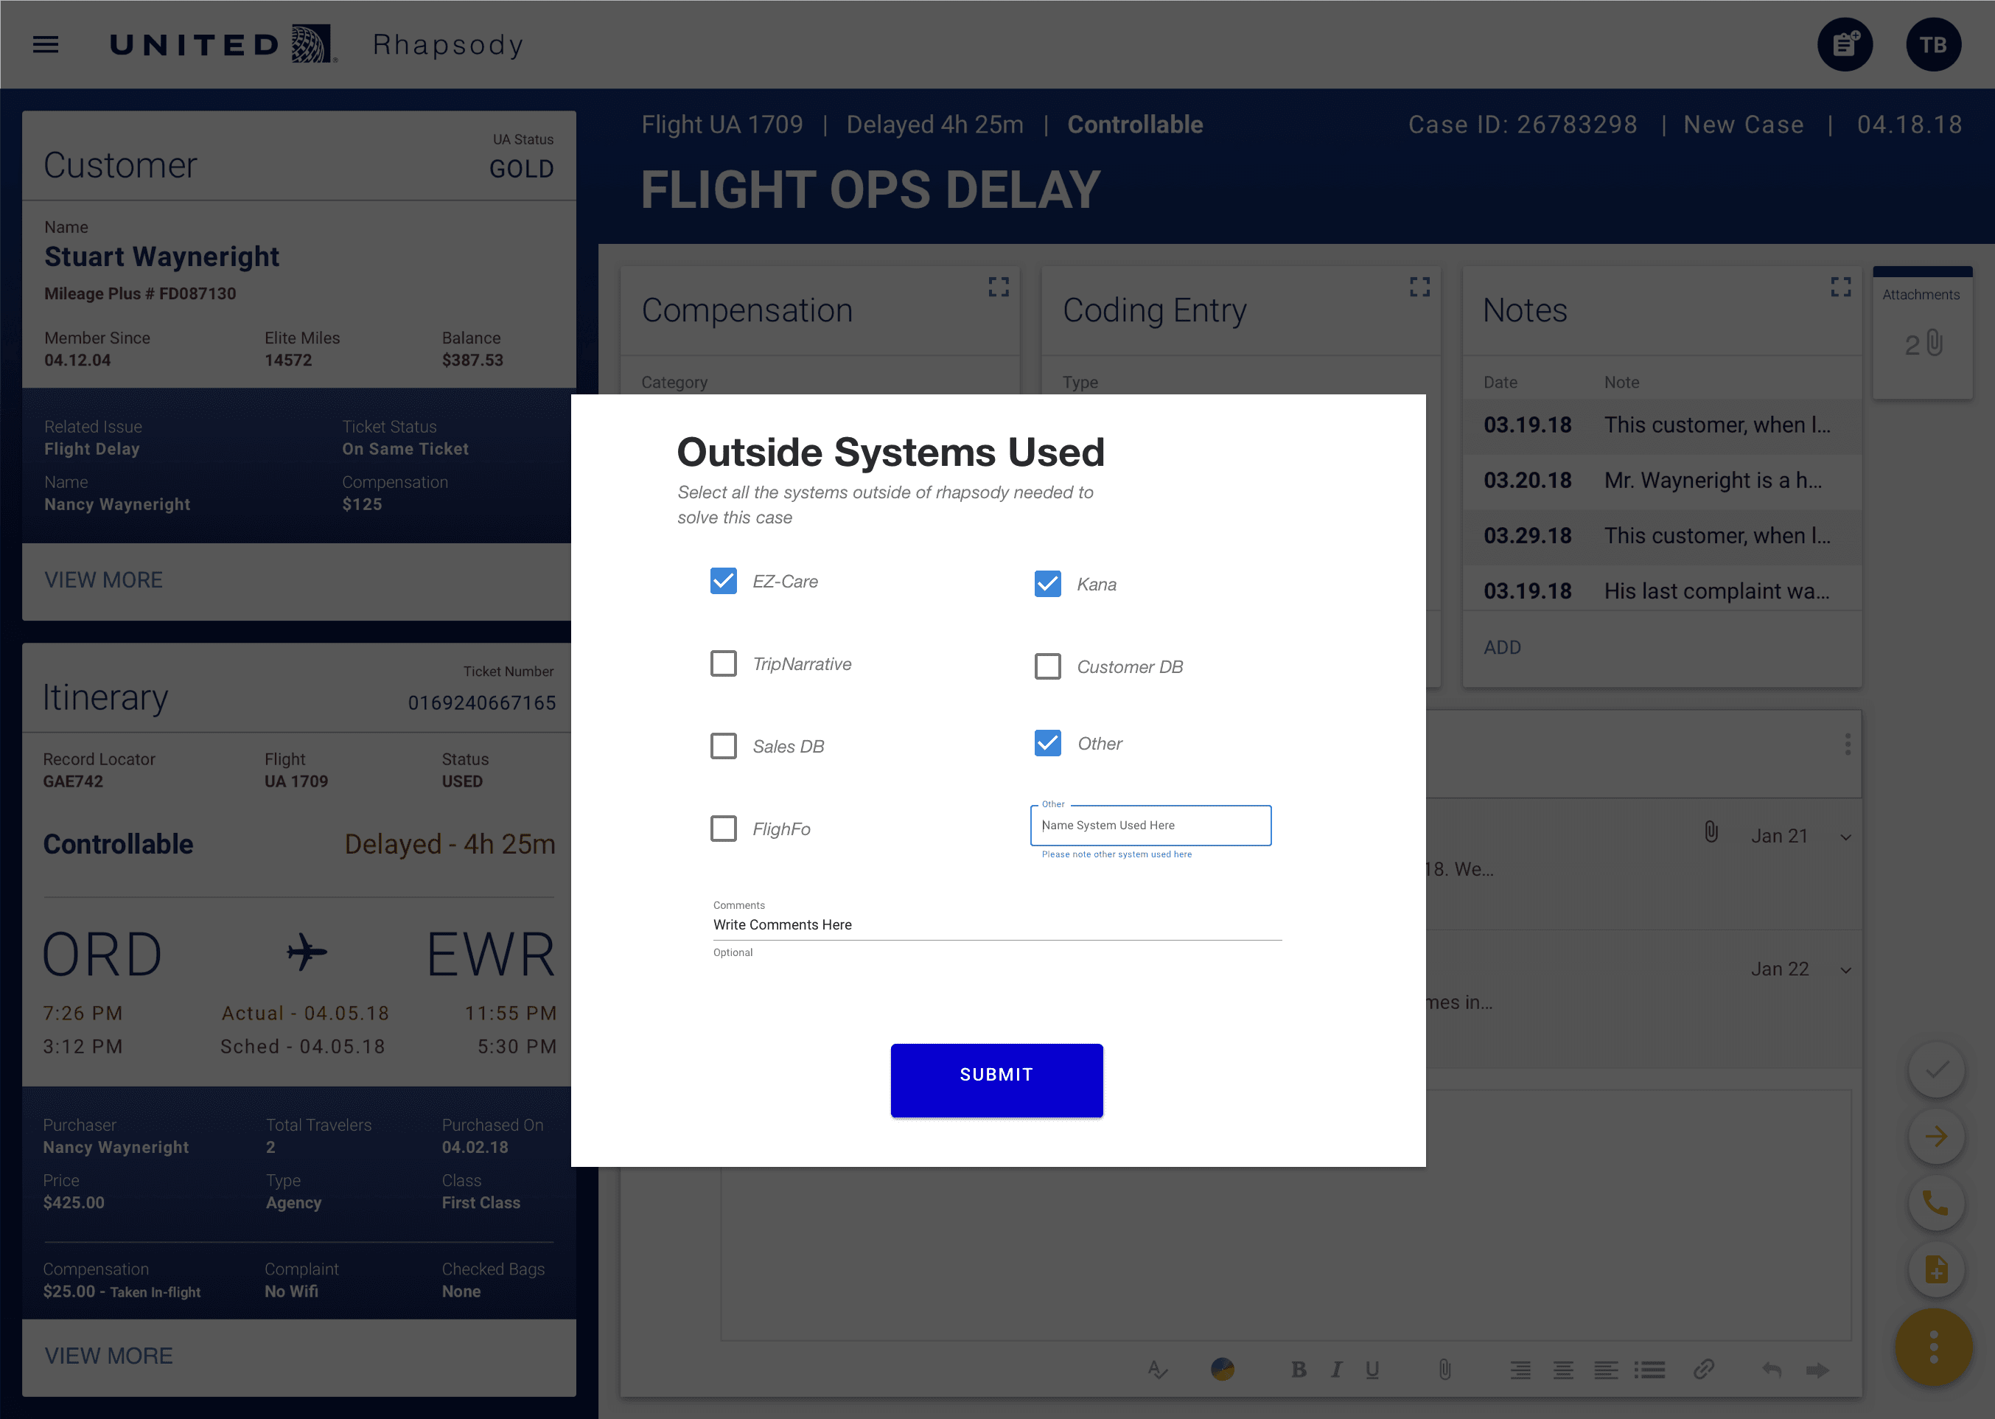Open the text color picker swatch
The width and height of the screenshot is (1995, 1419).
1222,1369
